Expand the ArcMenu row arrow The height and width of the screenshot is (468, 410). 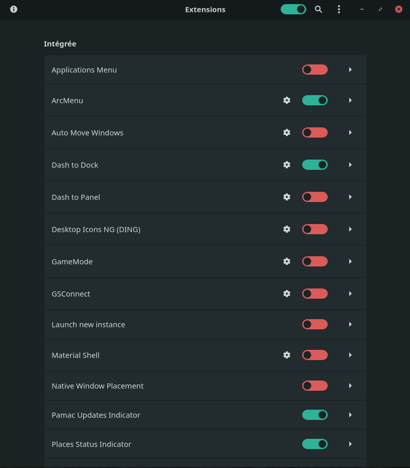350,100
